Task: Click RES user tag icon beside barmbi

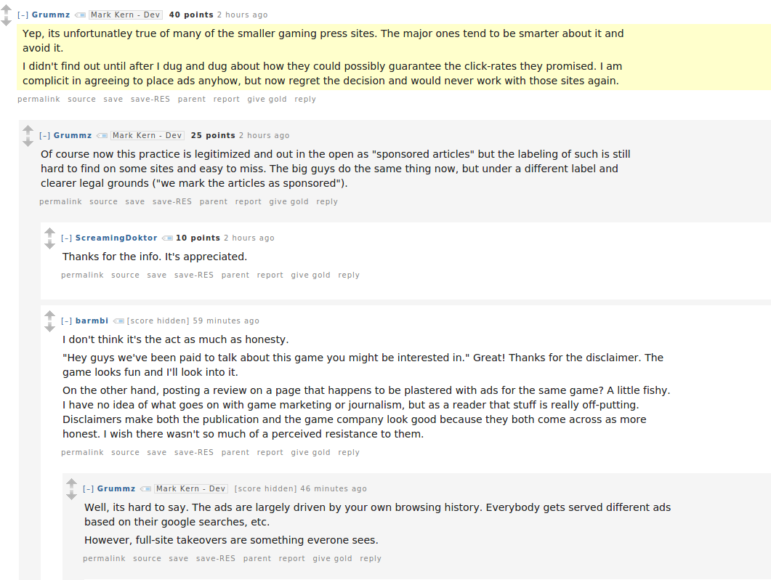Action: pyautogui.click(x=118, y=321)
